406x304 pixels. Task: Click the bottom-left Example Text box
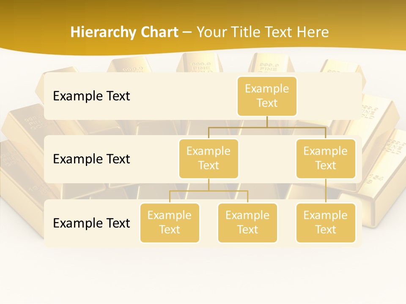coord(170,223)
